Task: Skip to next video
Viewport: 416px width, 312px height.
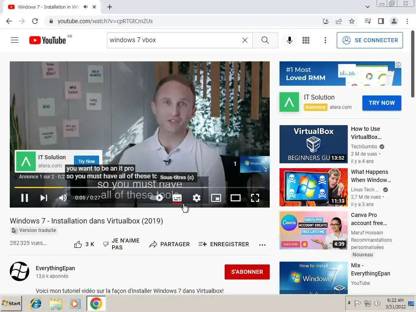Action: (44, 198)
